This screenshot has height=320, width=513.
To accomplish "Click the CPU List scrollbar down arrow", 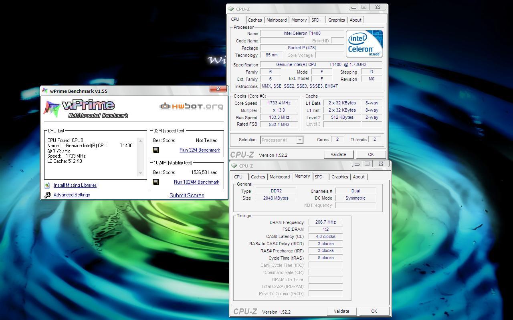I will (x=140, y=173).
